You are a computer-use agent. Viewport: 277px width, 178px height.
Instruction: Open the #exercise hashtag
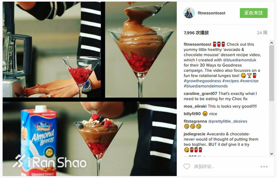click(249, 81)
